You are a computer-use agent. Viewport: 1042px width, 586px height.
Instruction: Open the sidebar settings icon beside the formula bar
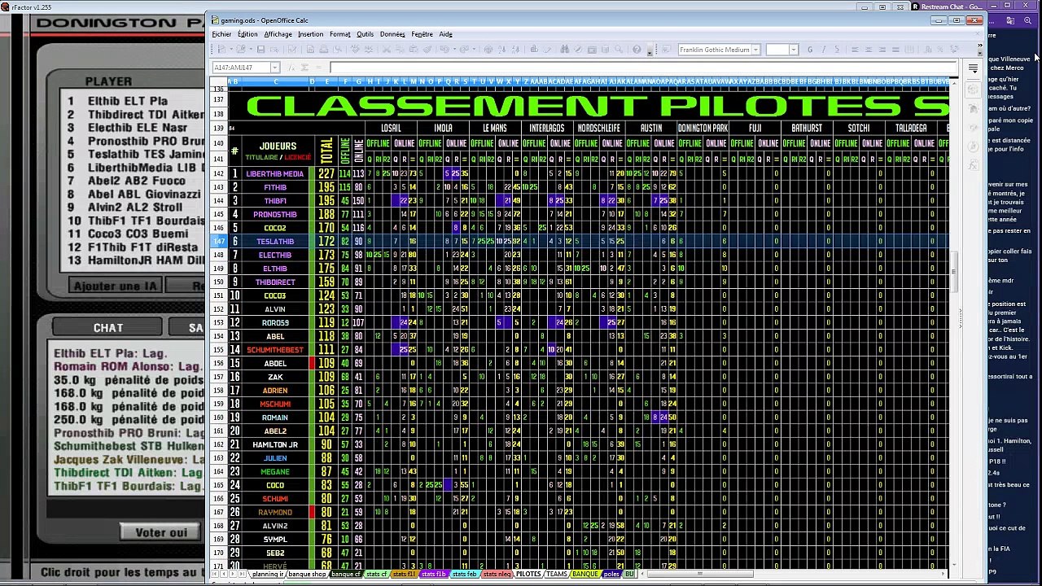973,68
